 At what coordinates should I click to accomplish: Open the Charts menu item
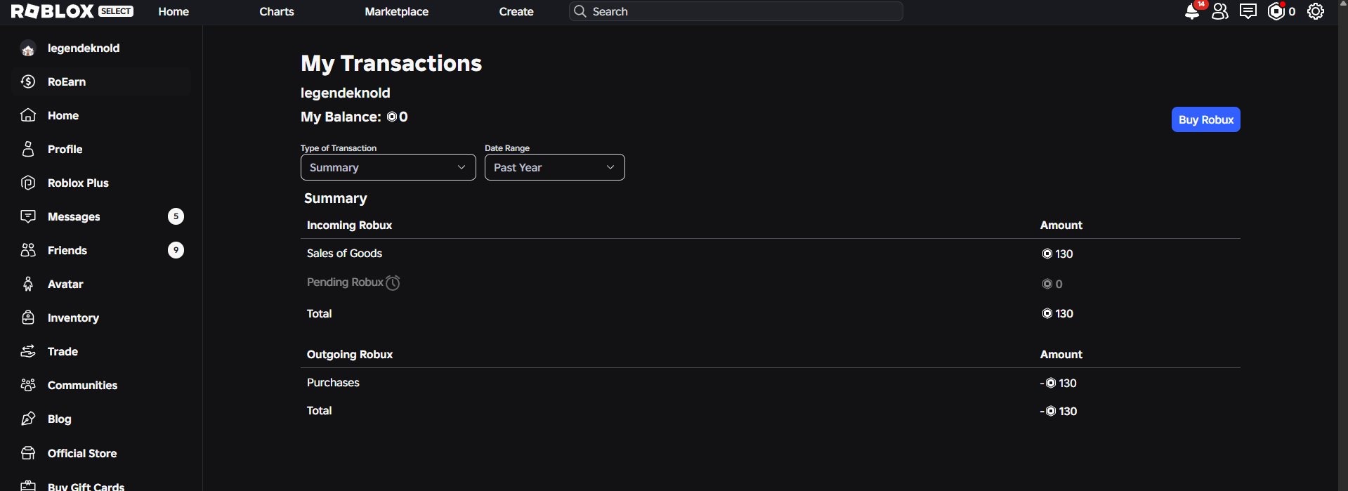277,11
